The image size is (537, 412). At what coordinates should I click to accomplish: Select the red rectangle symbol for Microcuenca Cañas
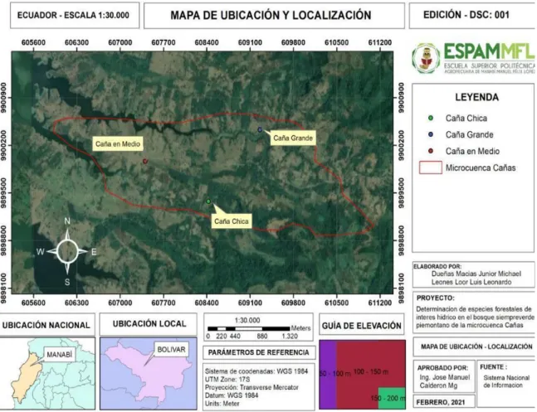431,167
